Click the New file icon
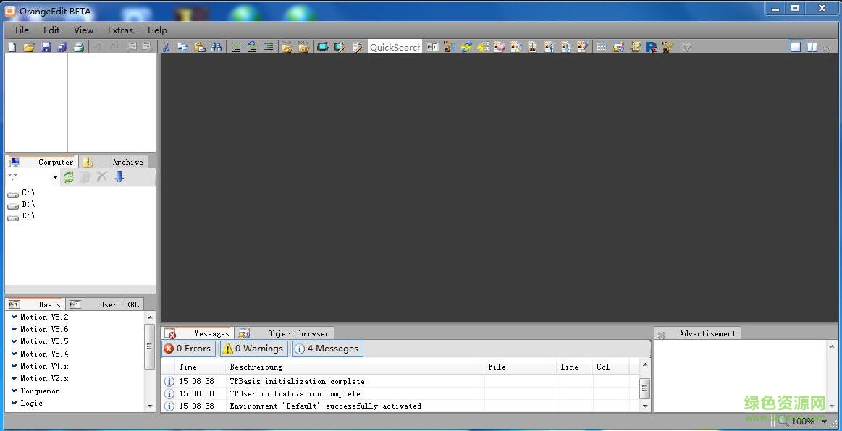This screenshot has width=842, height=431. (x=12, y=47)
